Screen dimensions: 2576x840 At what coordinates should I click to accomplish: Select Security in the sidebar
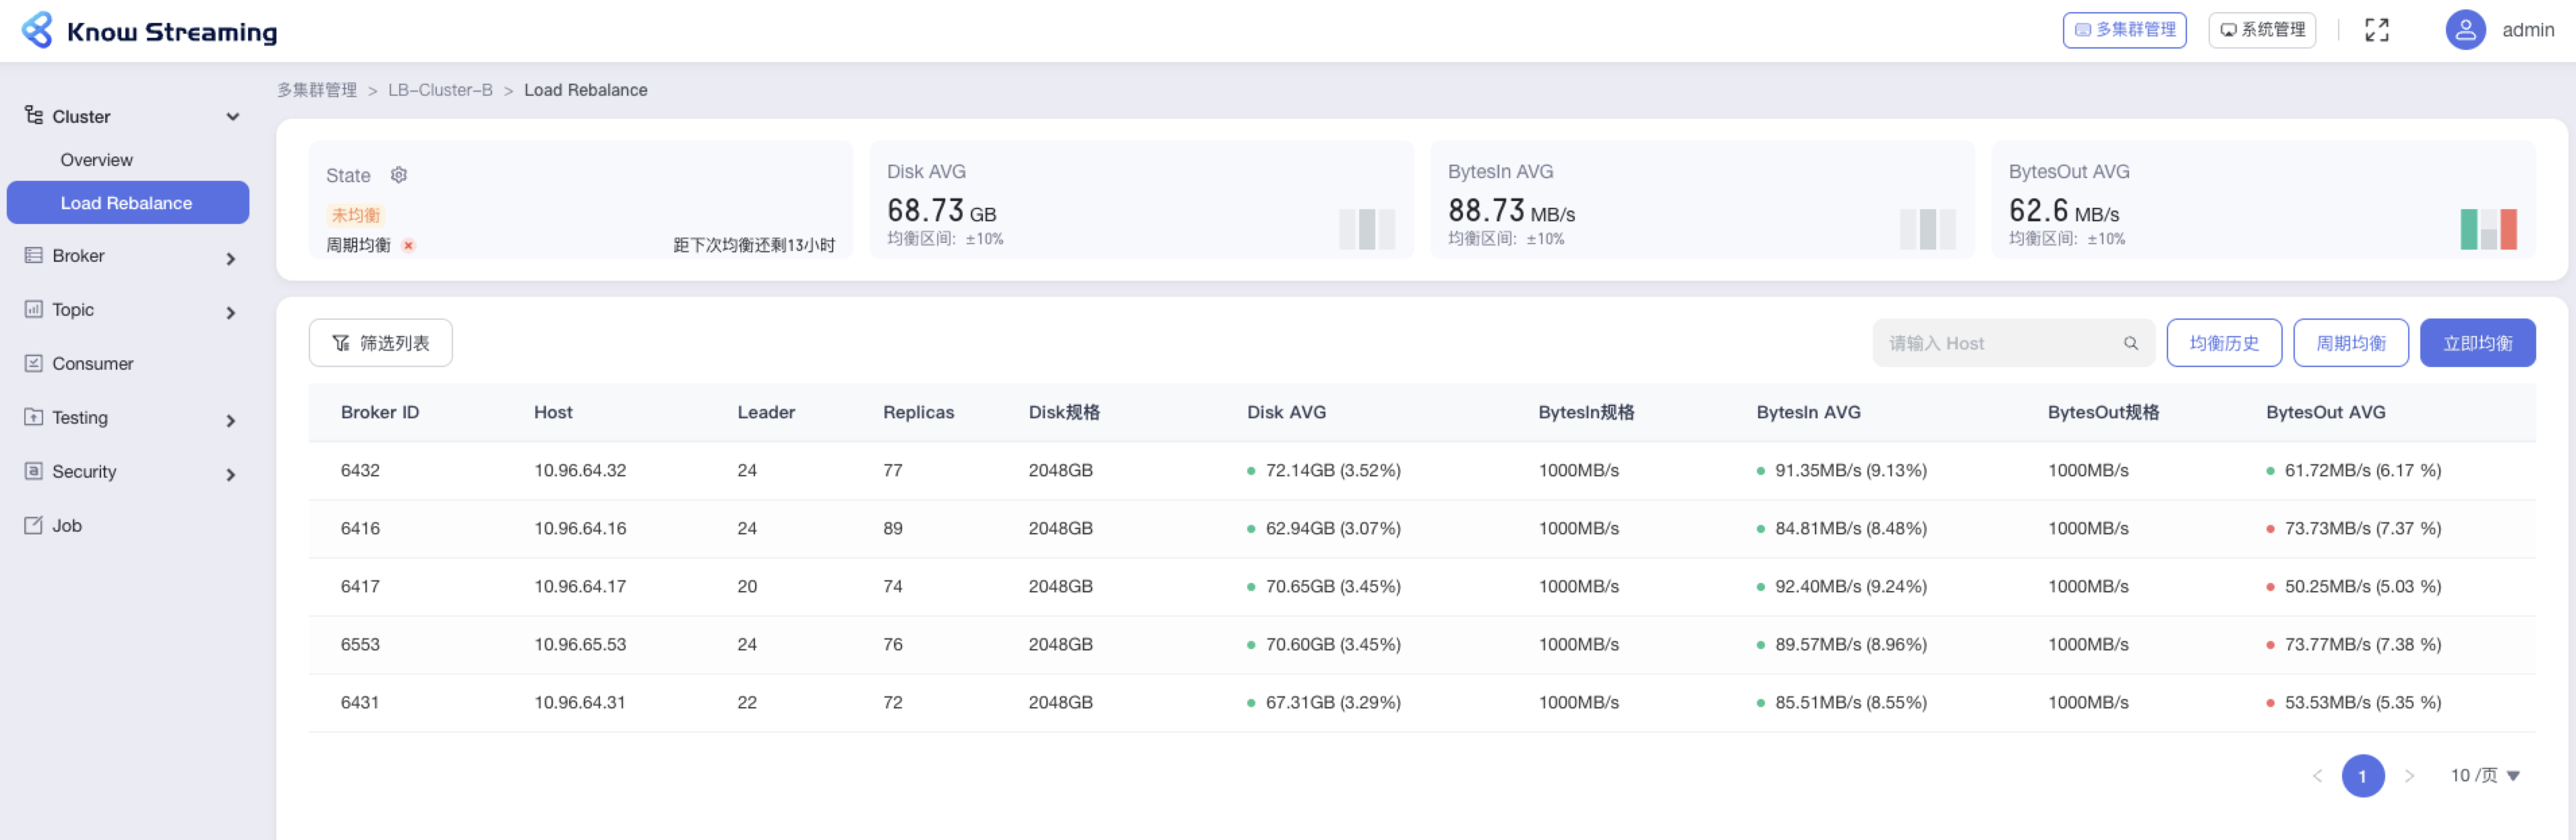84,472
